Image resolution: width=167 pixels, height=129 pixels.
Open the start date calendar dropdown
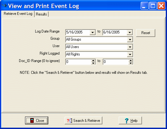[92, 32]
